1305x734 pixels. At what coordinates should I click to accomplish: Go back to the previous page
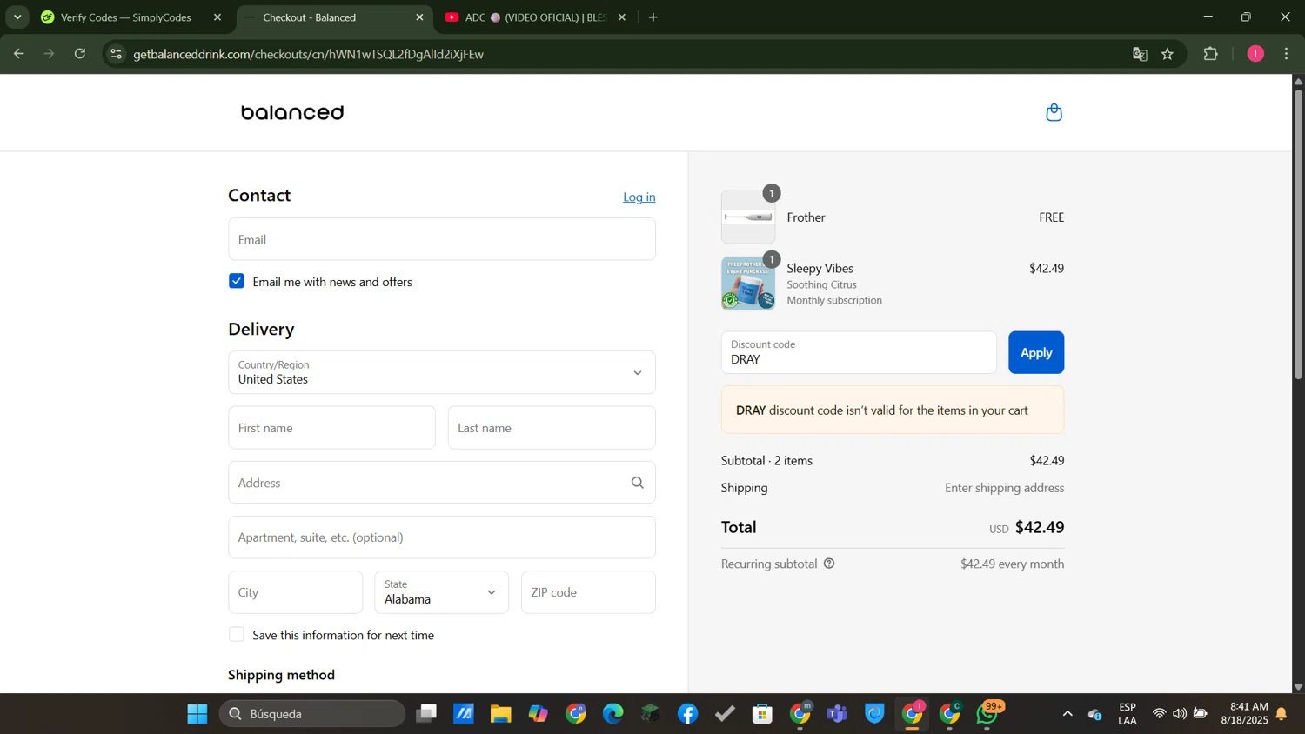(x=18, y=54)
